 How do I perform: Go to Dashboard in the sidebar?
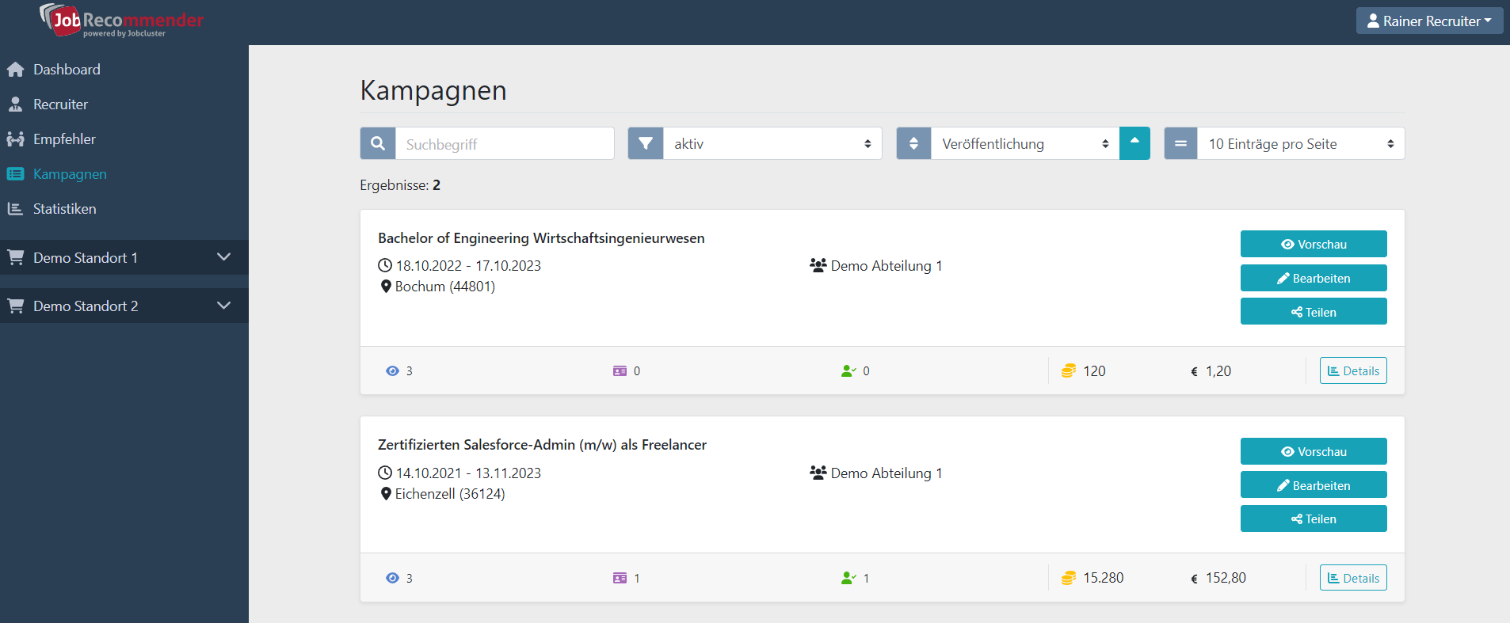click(x=67, y=70)
